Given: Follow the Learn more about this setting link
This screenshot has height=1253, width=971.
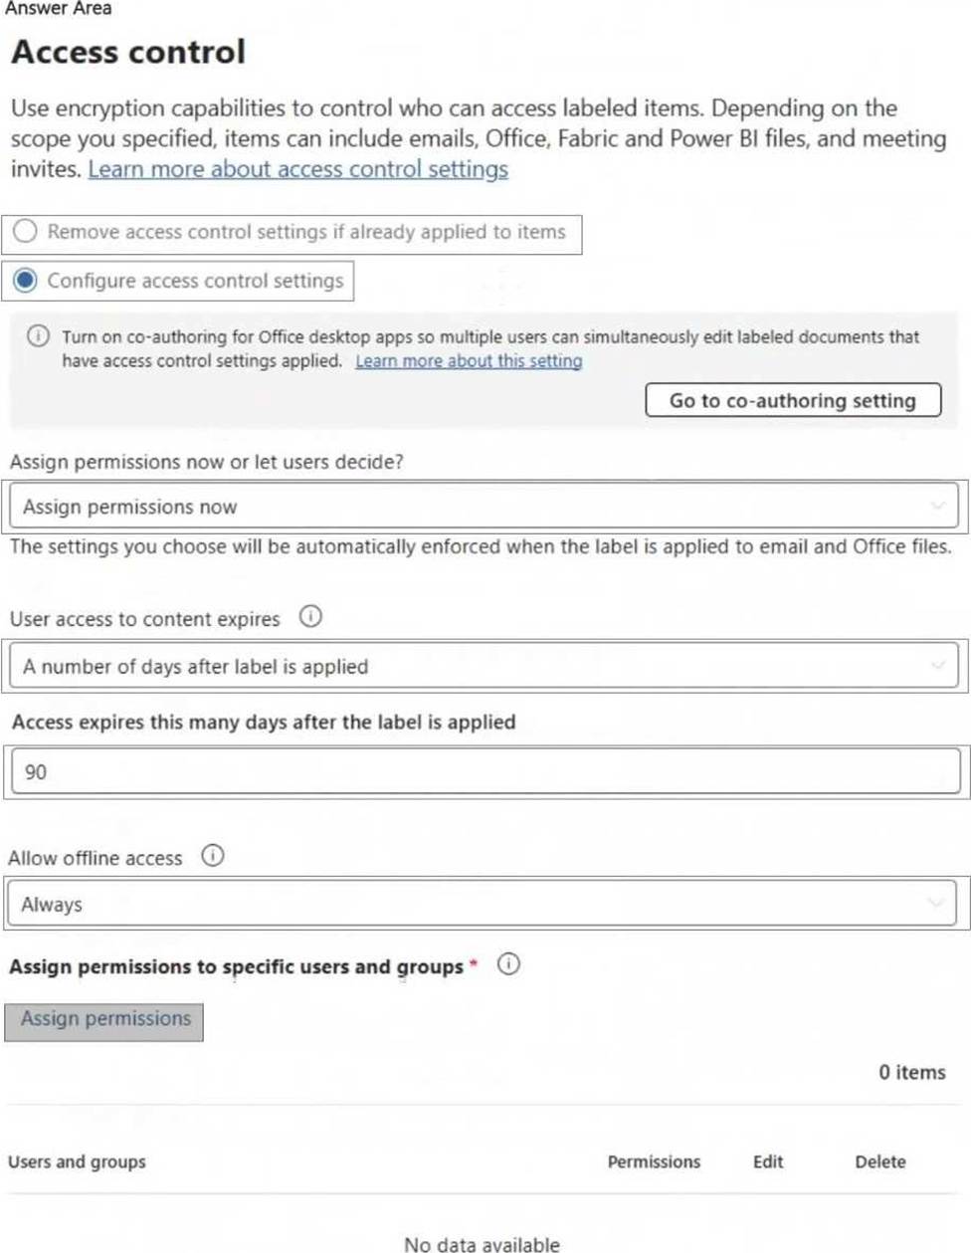Looking at the screenshot, I should pos(469,361).
